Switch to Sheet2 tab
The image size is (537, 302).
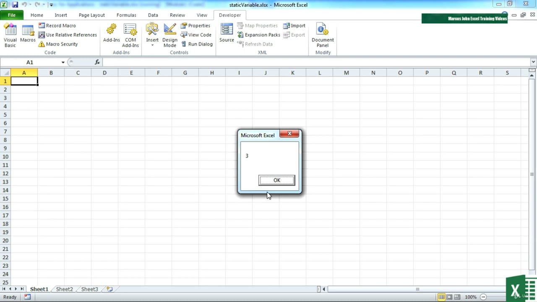[x=64, y=289]
